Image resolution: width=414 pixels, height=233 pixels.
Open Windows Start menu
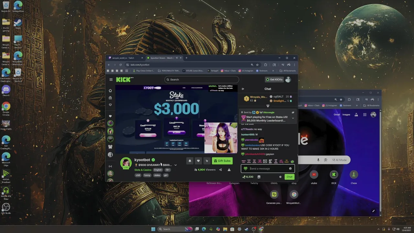pos(153,229)
